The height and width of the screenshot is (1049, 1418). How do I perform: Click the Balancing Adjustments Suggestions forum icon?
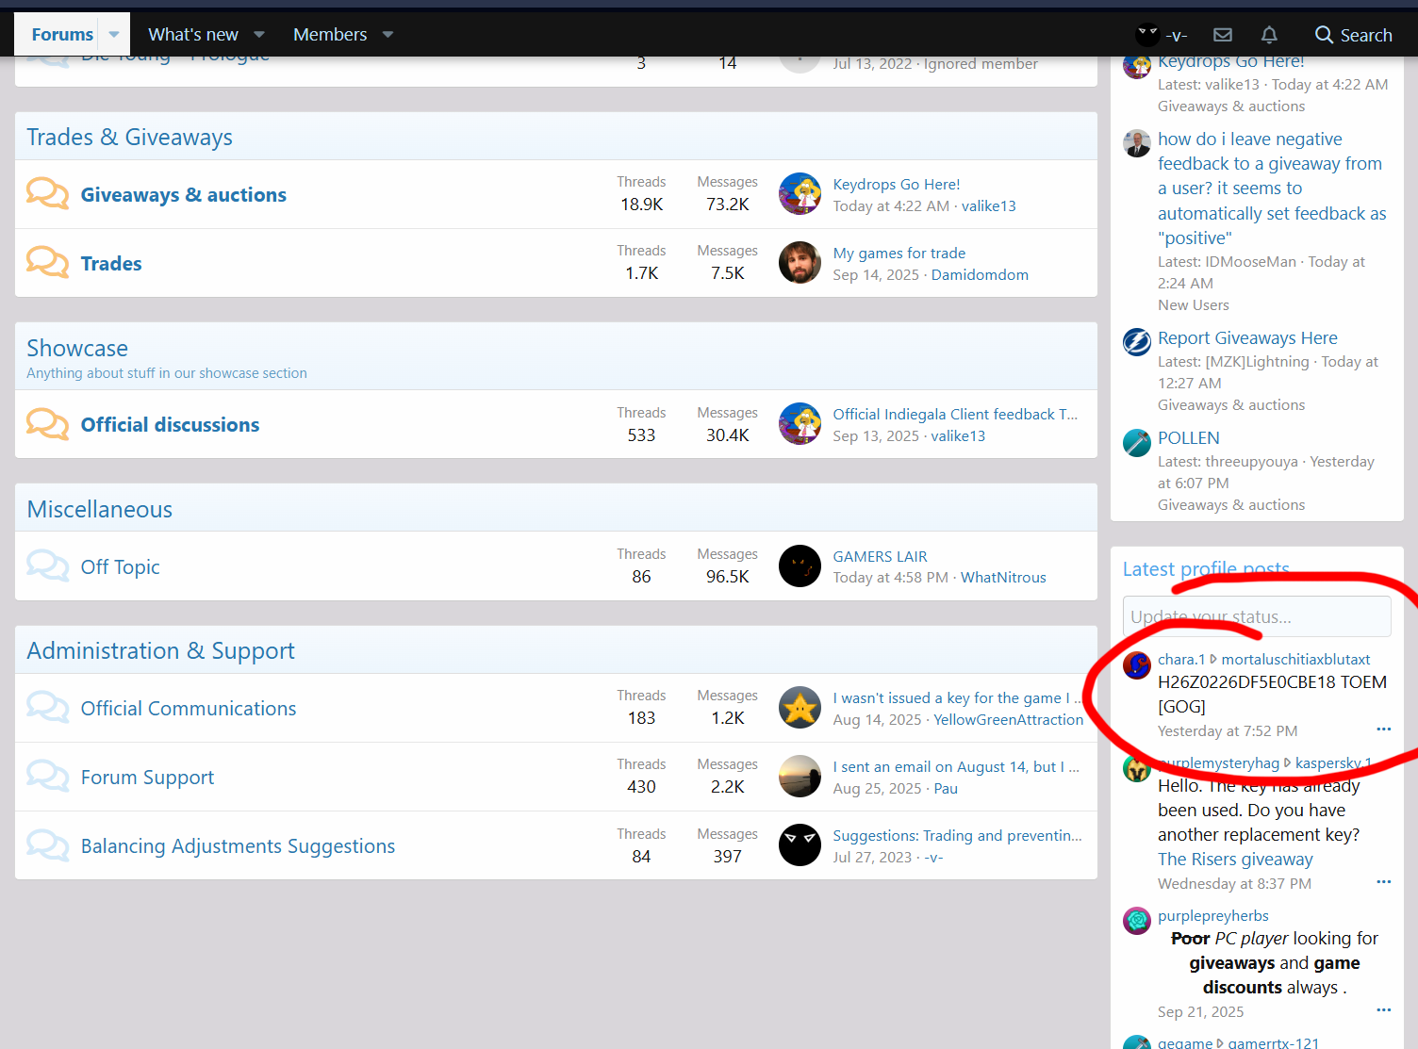47,845
